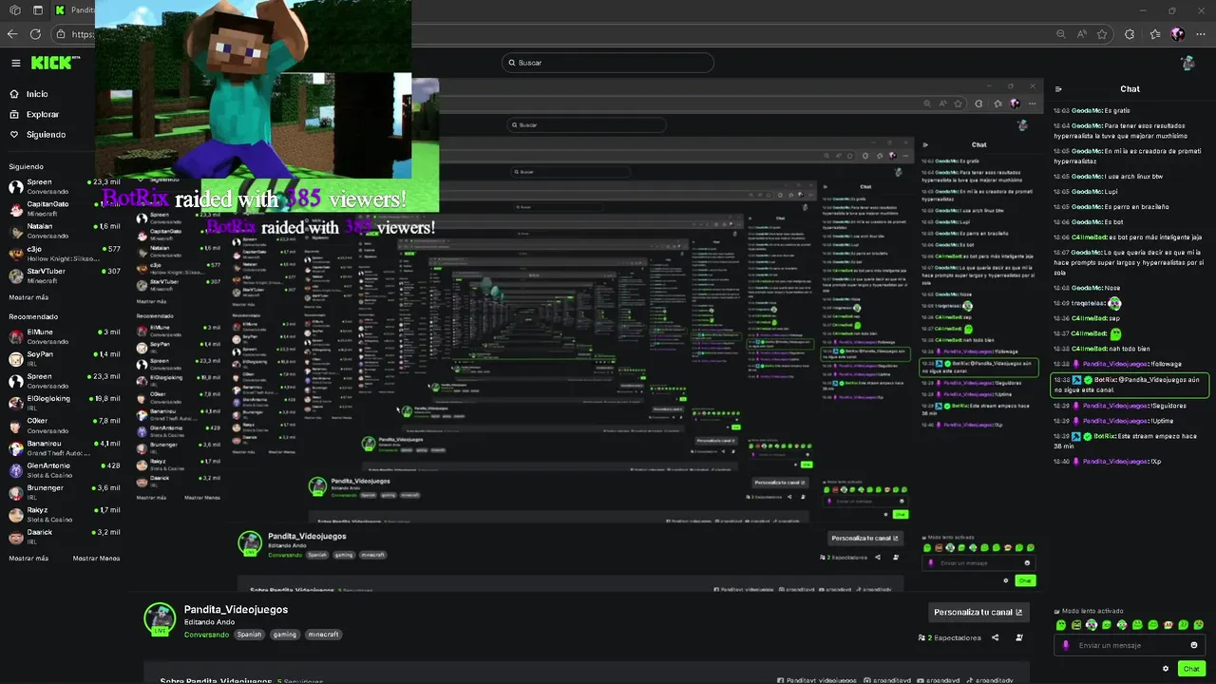The image size is (1216, 684).
Task: Open Brunenger recommended channel
Action: coord(64,491)
